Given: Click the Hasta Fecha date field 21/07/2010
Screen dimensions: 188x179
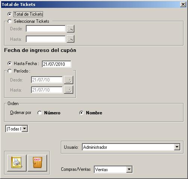Looking at the screenshot, I should click(56, 64).
